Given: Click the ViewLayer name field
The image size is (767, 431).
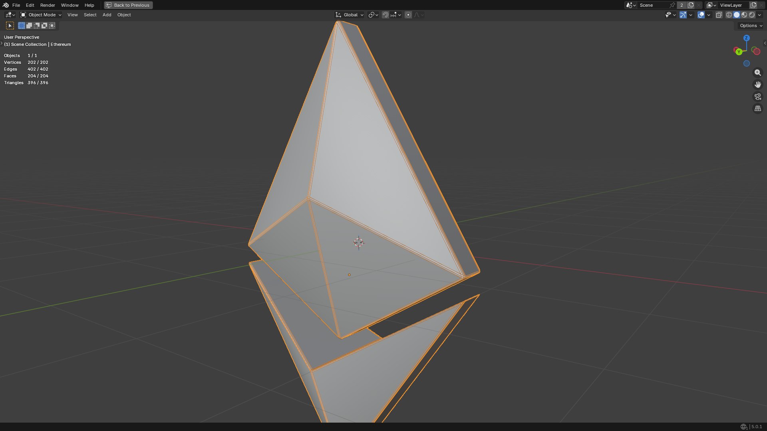Looking at the screenshot, I should (733, 5).
